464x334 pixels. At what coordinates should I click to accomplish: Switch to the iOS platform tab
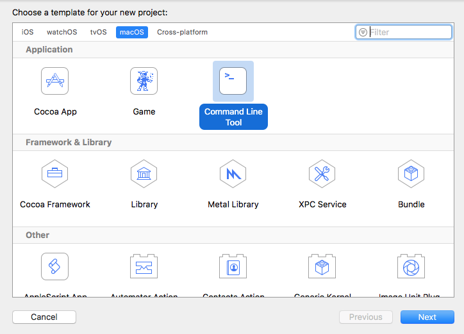click(28, 32)
